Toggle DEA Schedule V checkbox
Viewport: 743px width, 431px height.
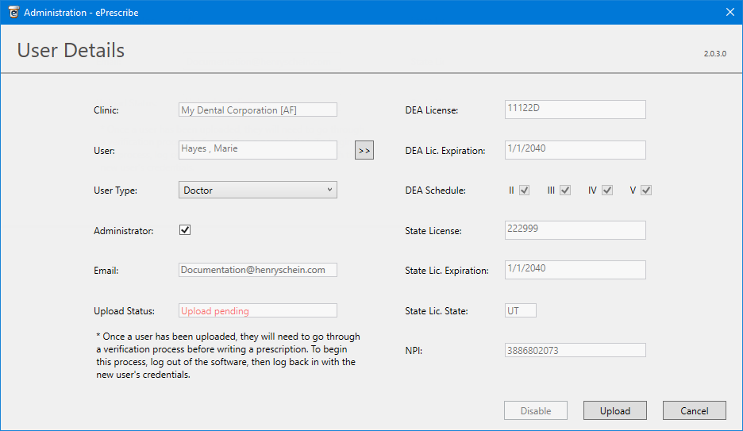click(646, 190)
